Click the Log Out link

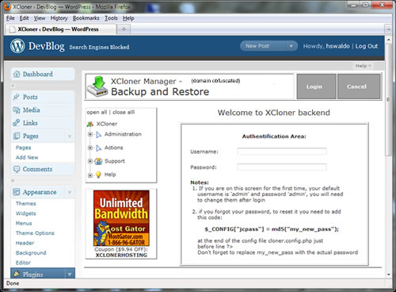(367, 46)
